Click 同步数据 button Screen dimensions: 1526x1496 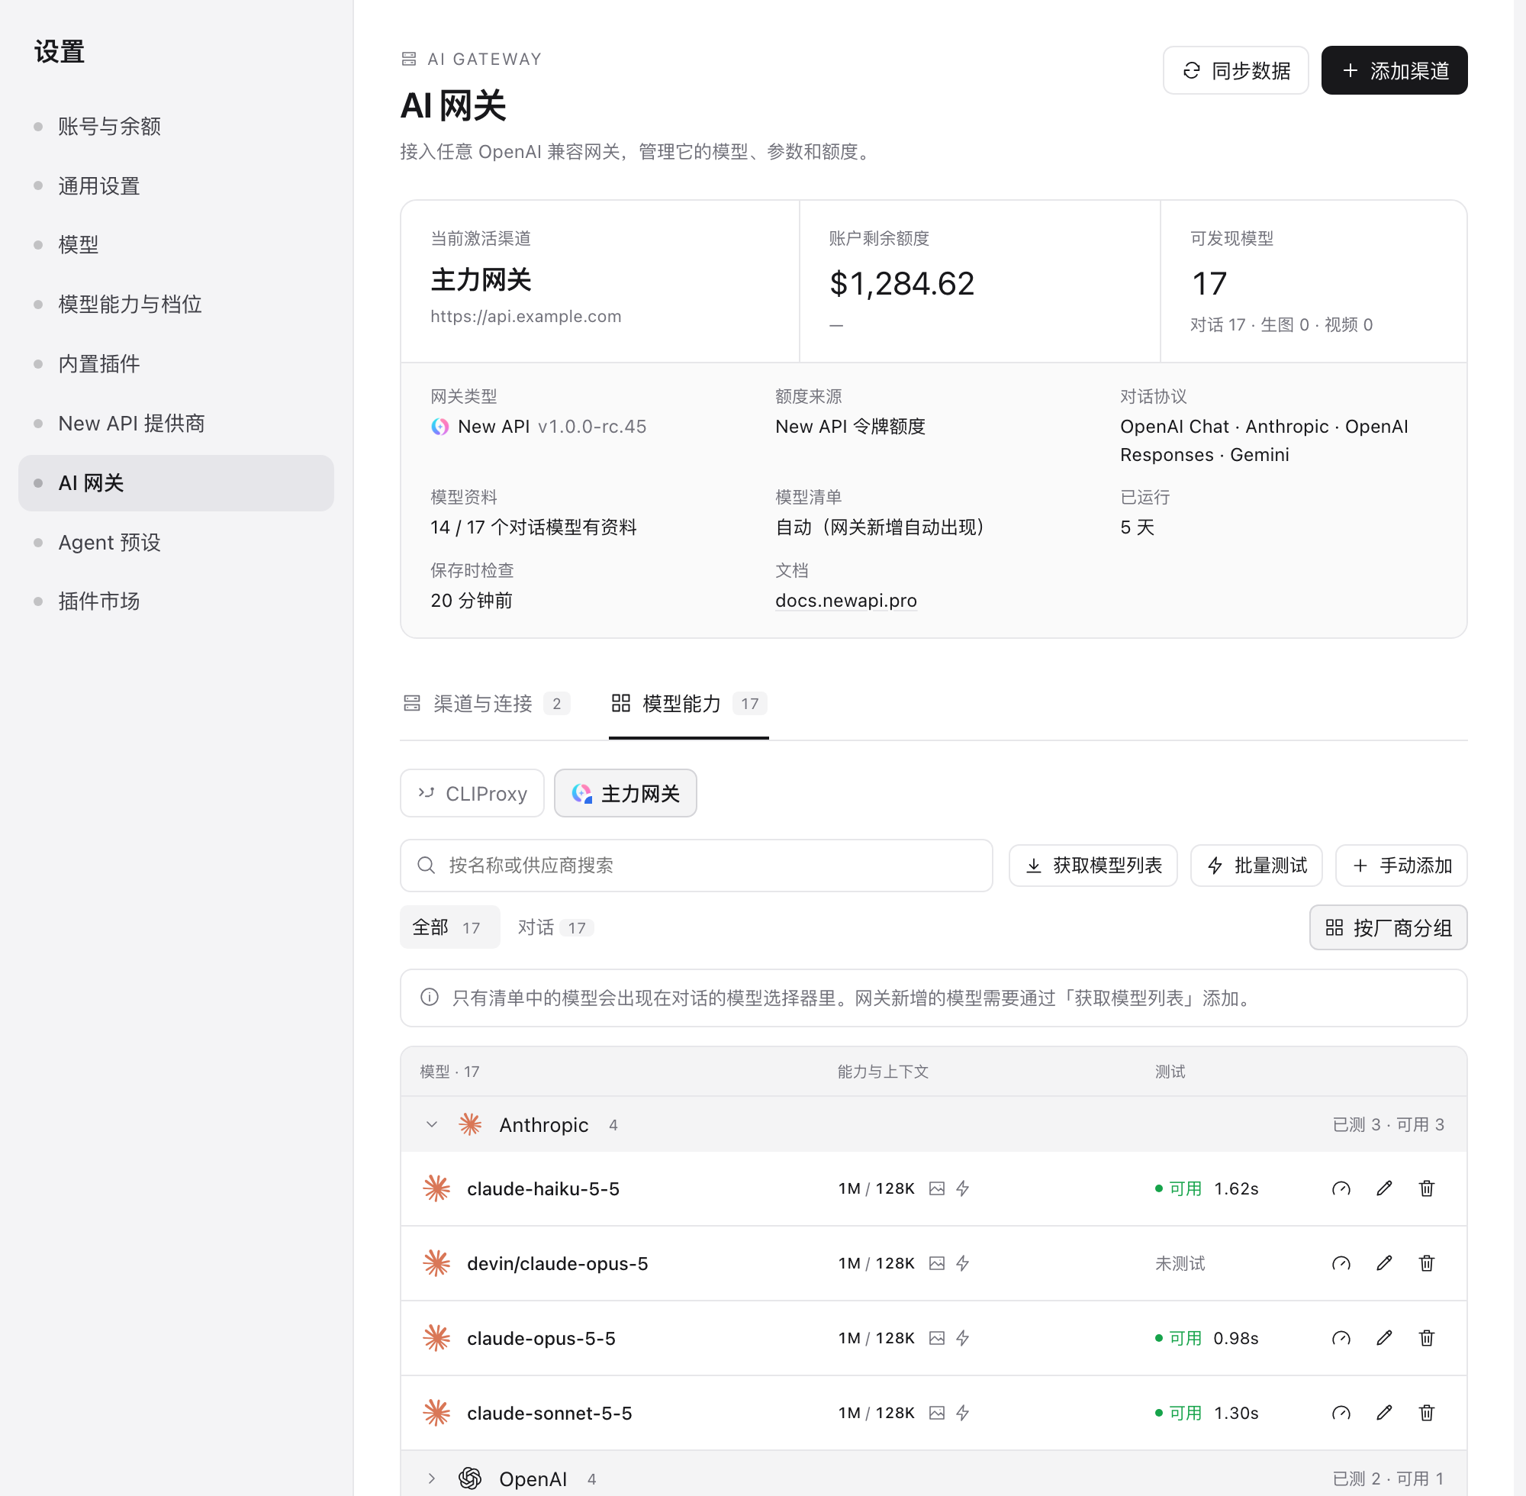(x=1235, y=71)
